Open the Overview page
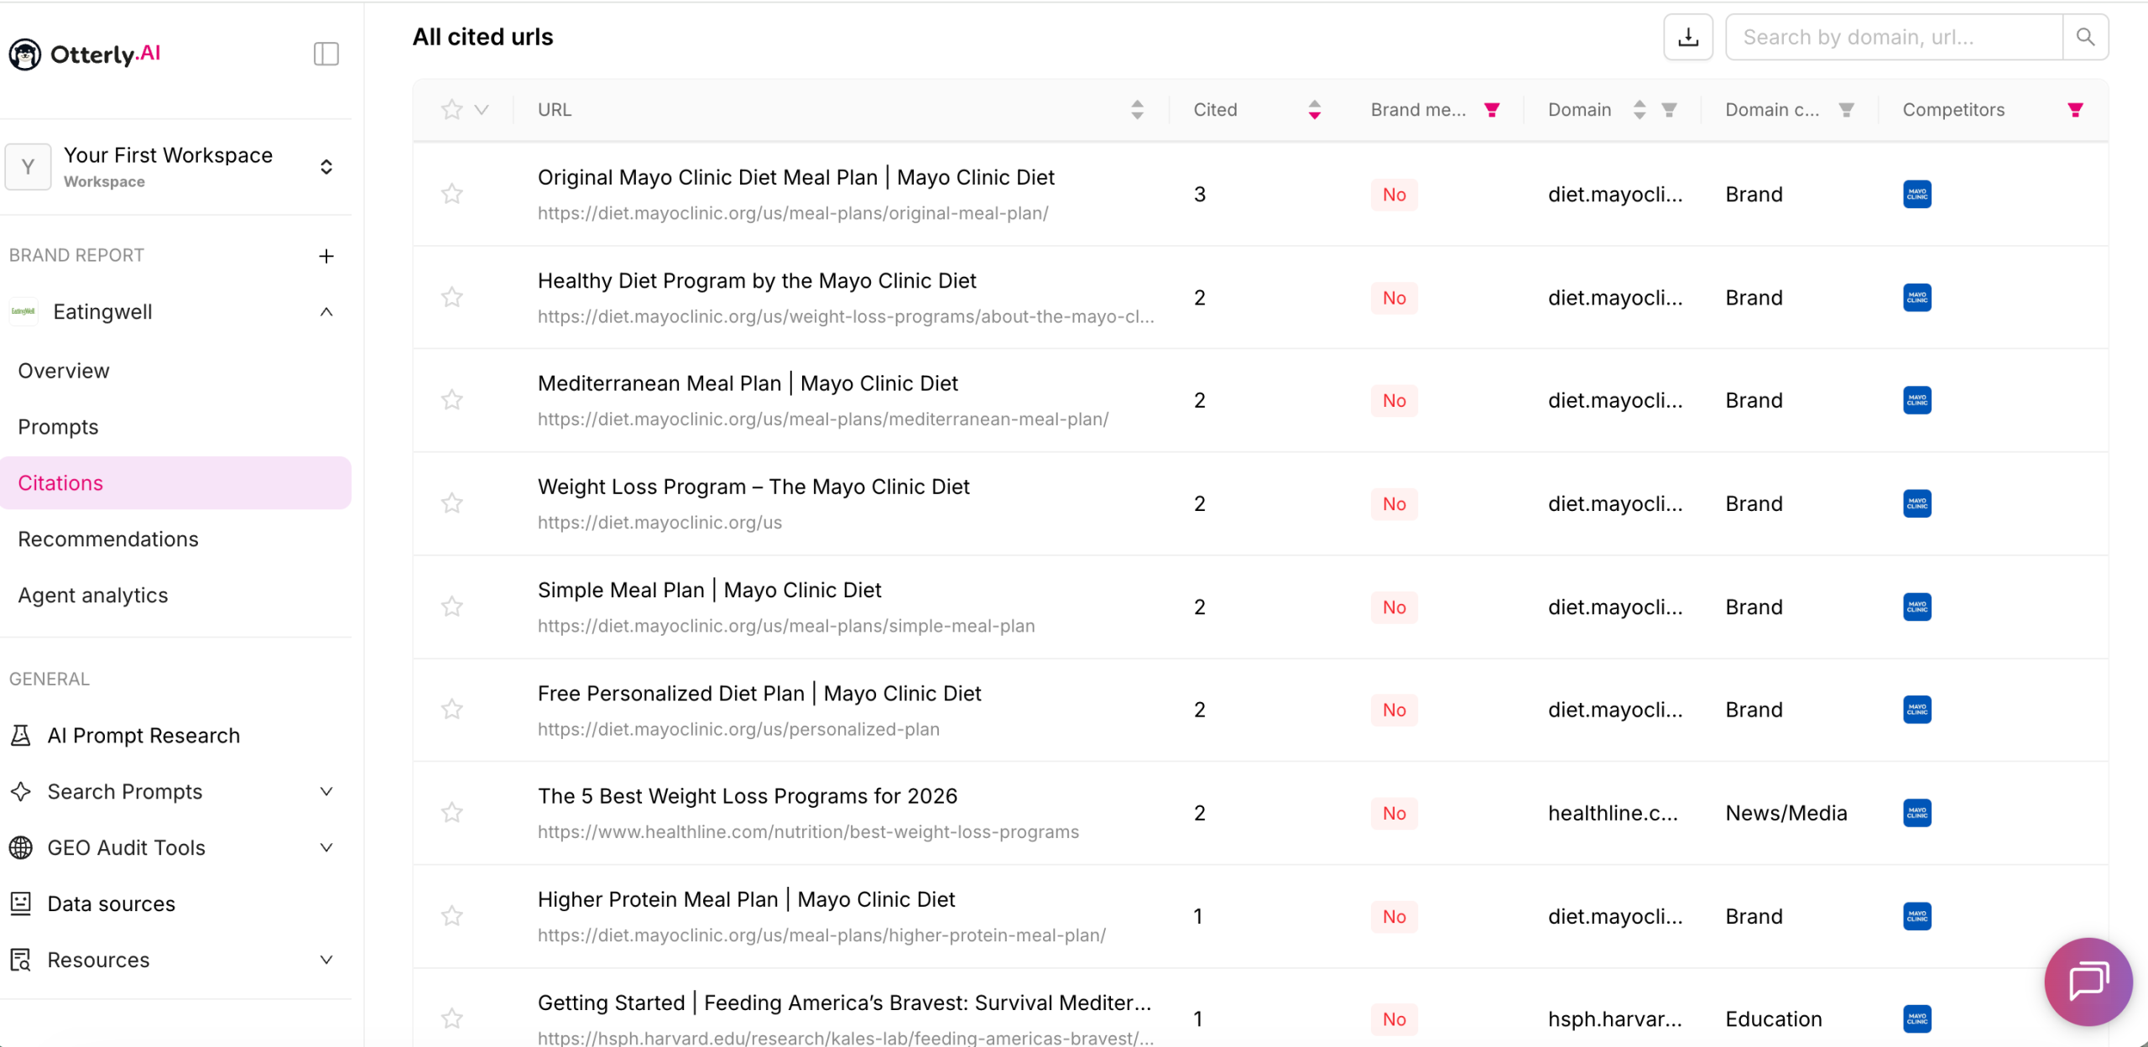The height and width of the screenshot is (1047, 2148). [x=64, y=371]
